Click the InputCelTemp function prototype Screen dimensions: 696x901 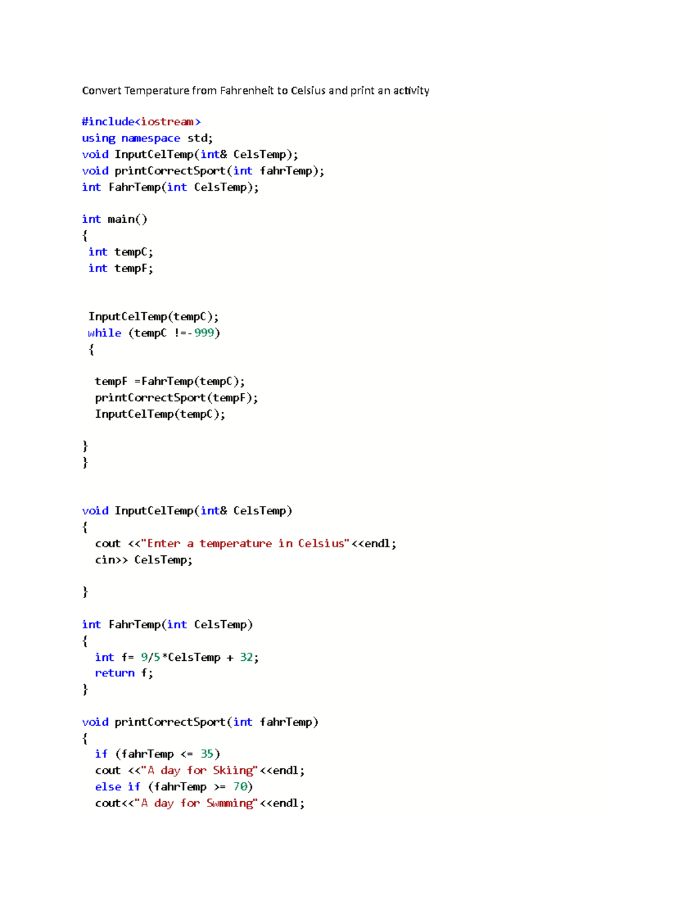190,154
